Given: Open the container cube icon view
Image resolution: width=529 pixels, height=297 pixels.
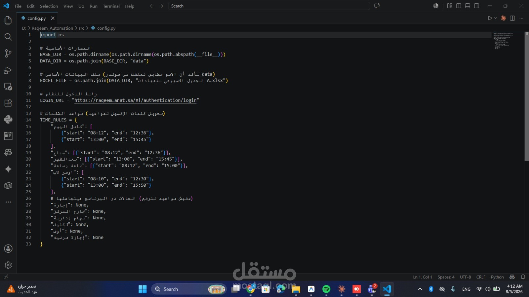Looking at the screenshot, I should [8, 186].
